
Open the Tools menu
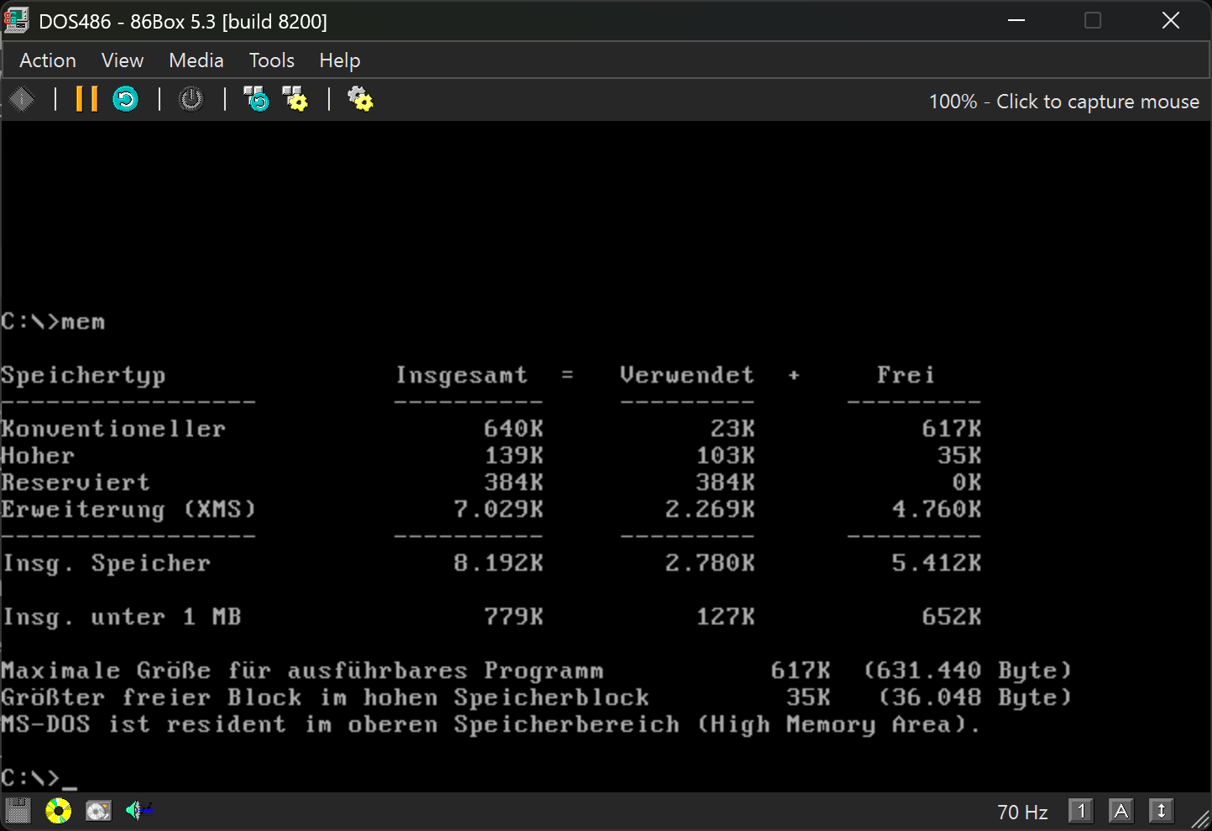[x=272, y=60]
